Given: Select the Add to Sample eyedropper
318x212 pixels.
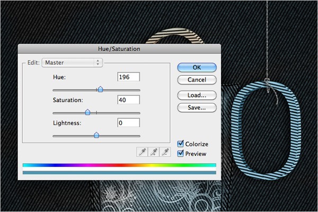Looking at the screenshot, I should point(154,152).
